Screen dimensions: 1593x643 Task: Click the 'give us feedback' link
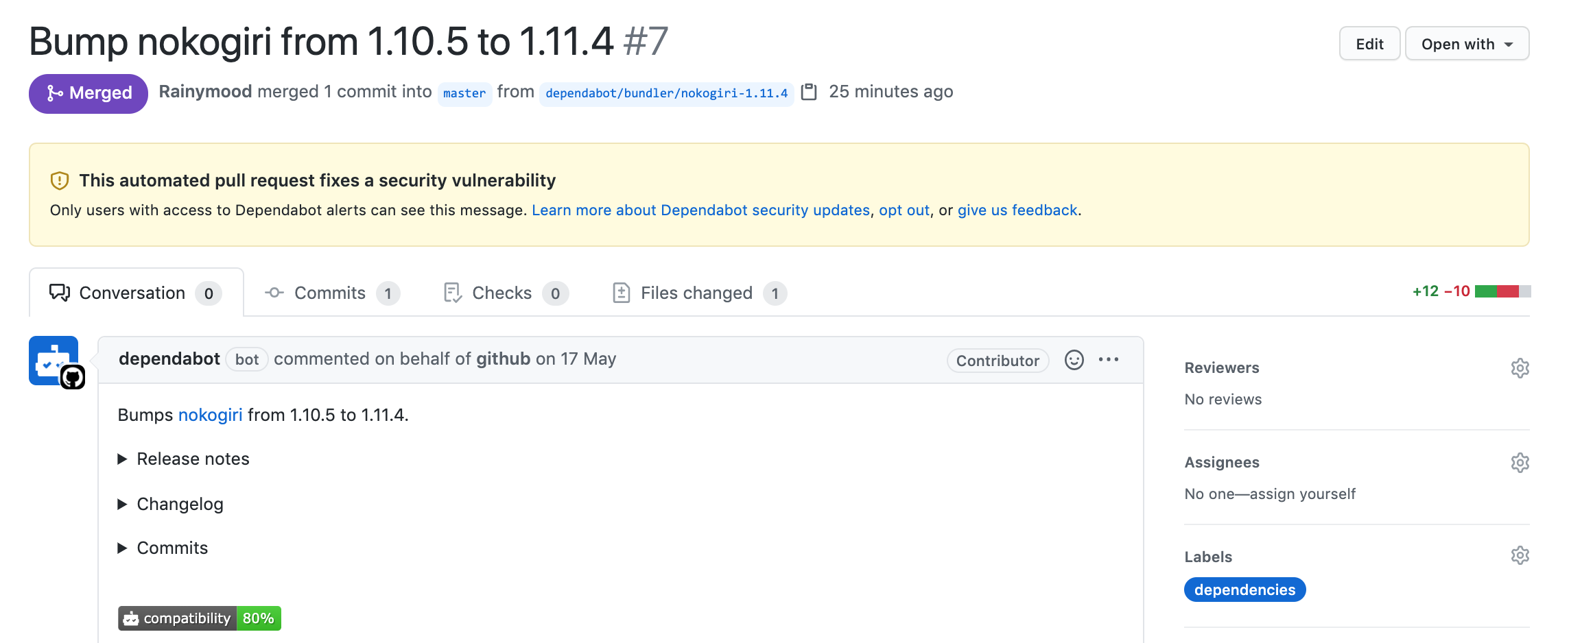click(x=1017, y=210)
